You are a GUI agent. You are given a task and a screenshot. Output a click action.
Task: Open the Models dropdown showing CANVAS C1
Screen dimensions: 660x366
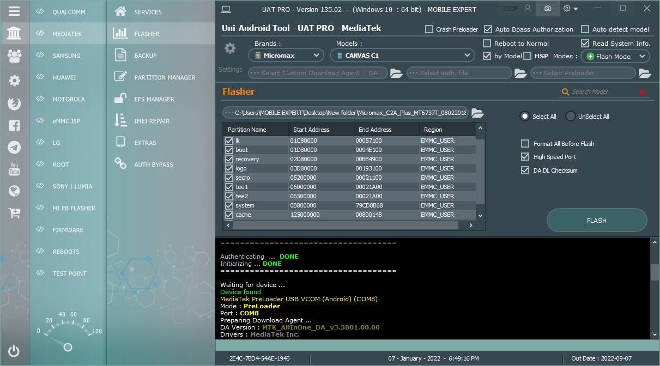click(x=402, y=55)
